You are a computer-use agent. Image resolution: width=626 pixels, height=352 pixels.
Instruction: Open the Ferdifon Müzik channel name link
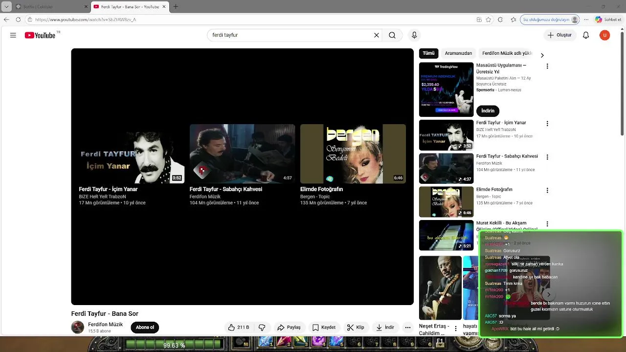coord(105,325)
